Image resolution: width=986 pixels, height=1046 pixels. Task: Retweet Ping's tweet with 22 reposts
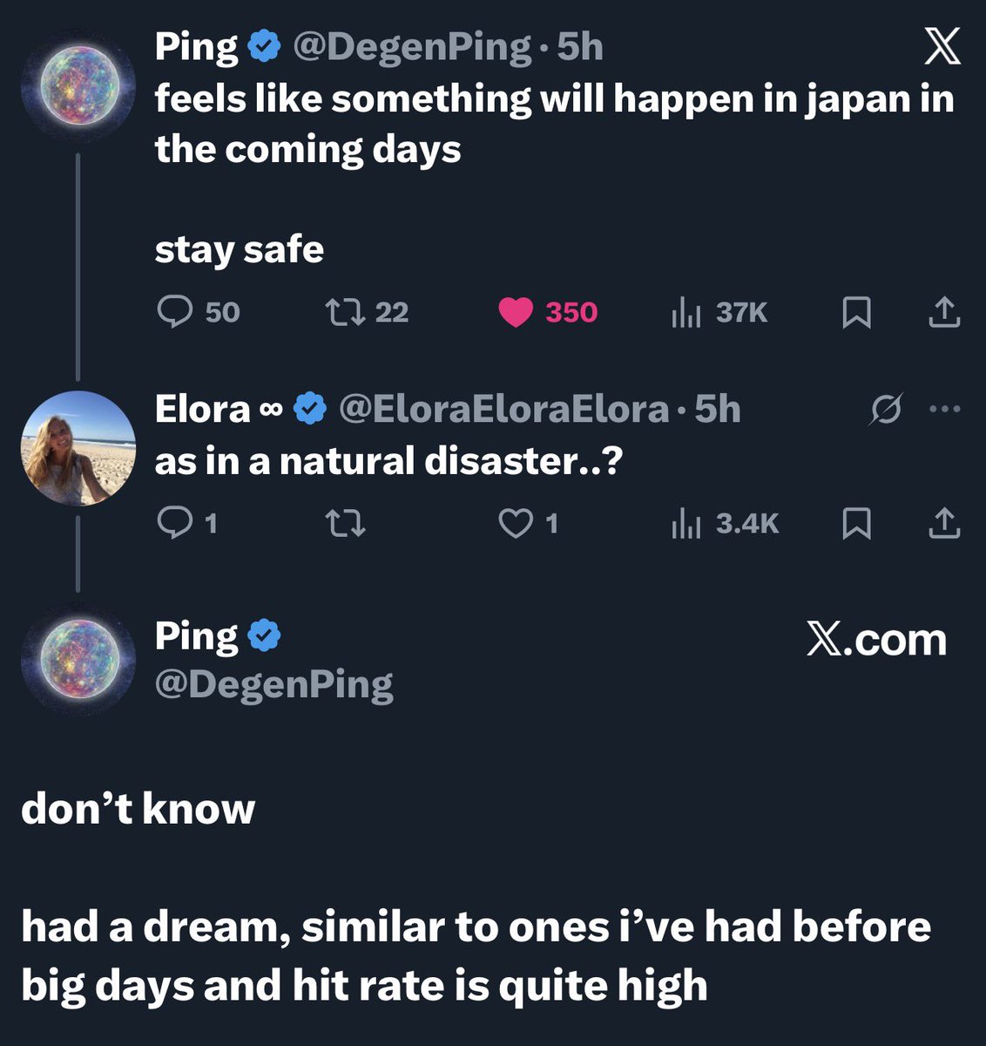(x=344, y=312)
